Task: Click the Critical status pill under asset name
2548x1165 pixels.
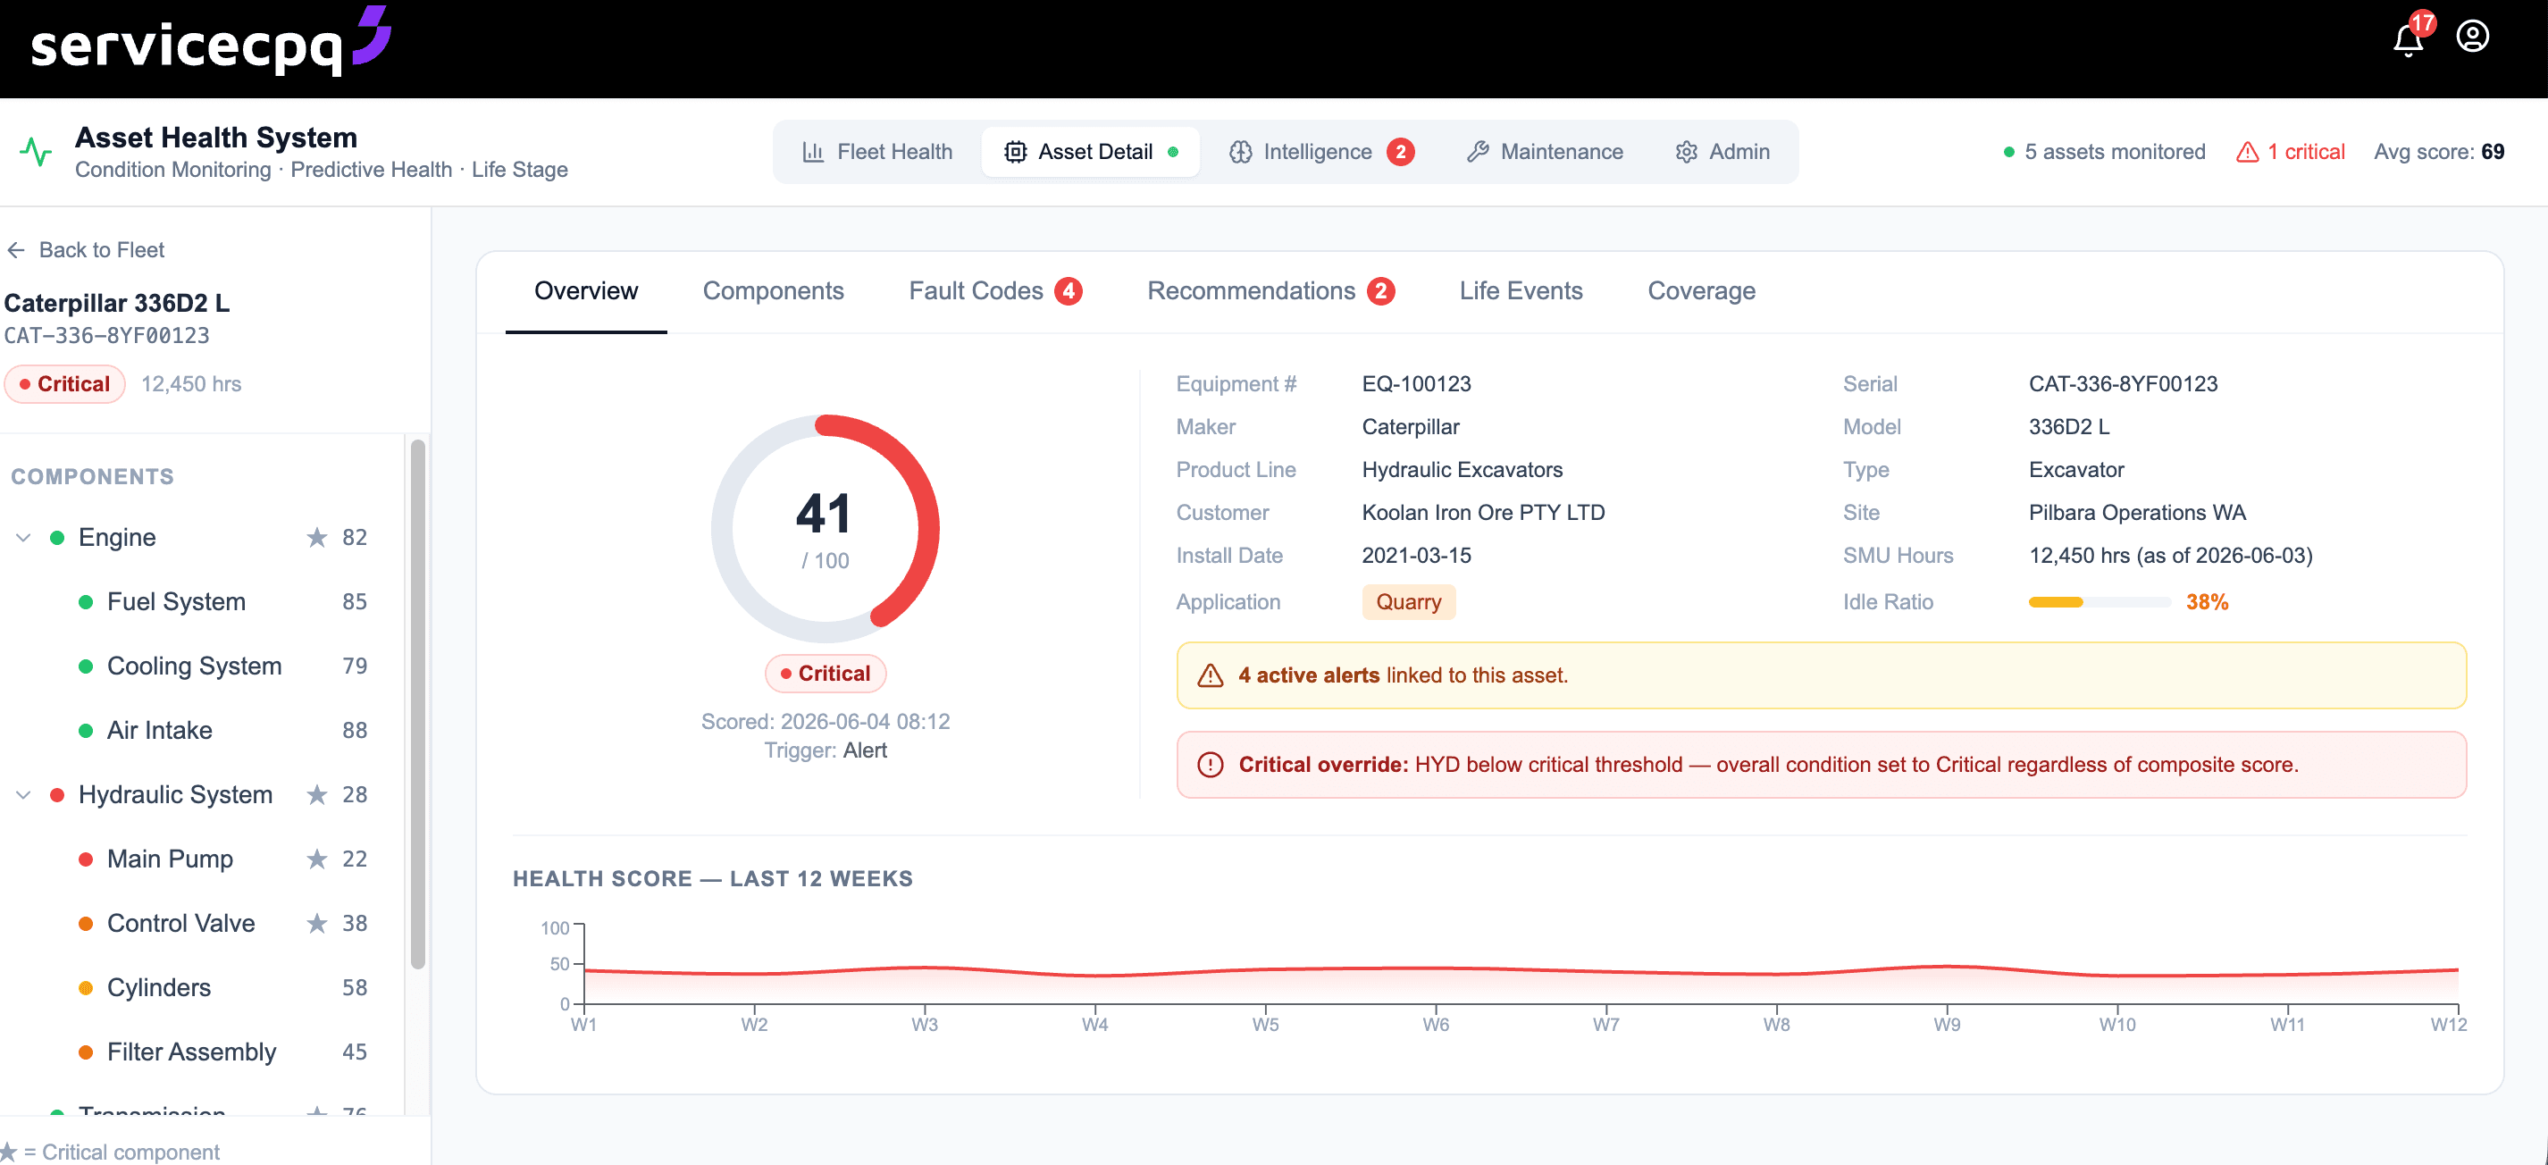Action: click(x=64, y=384)
